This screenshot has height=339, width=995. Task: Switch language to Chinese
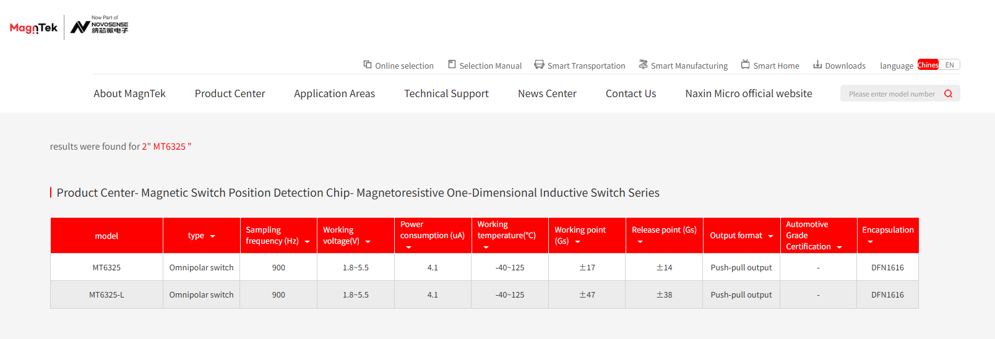(x=928, y=65)
